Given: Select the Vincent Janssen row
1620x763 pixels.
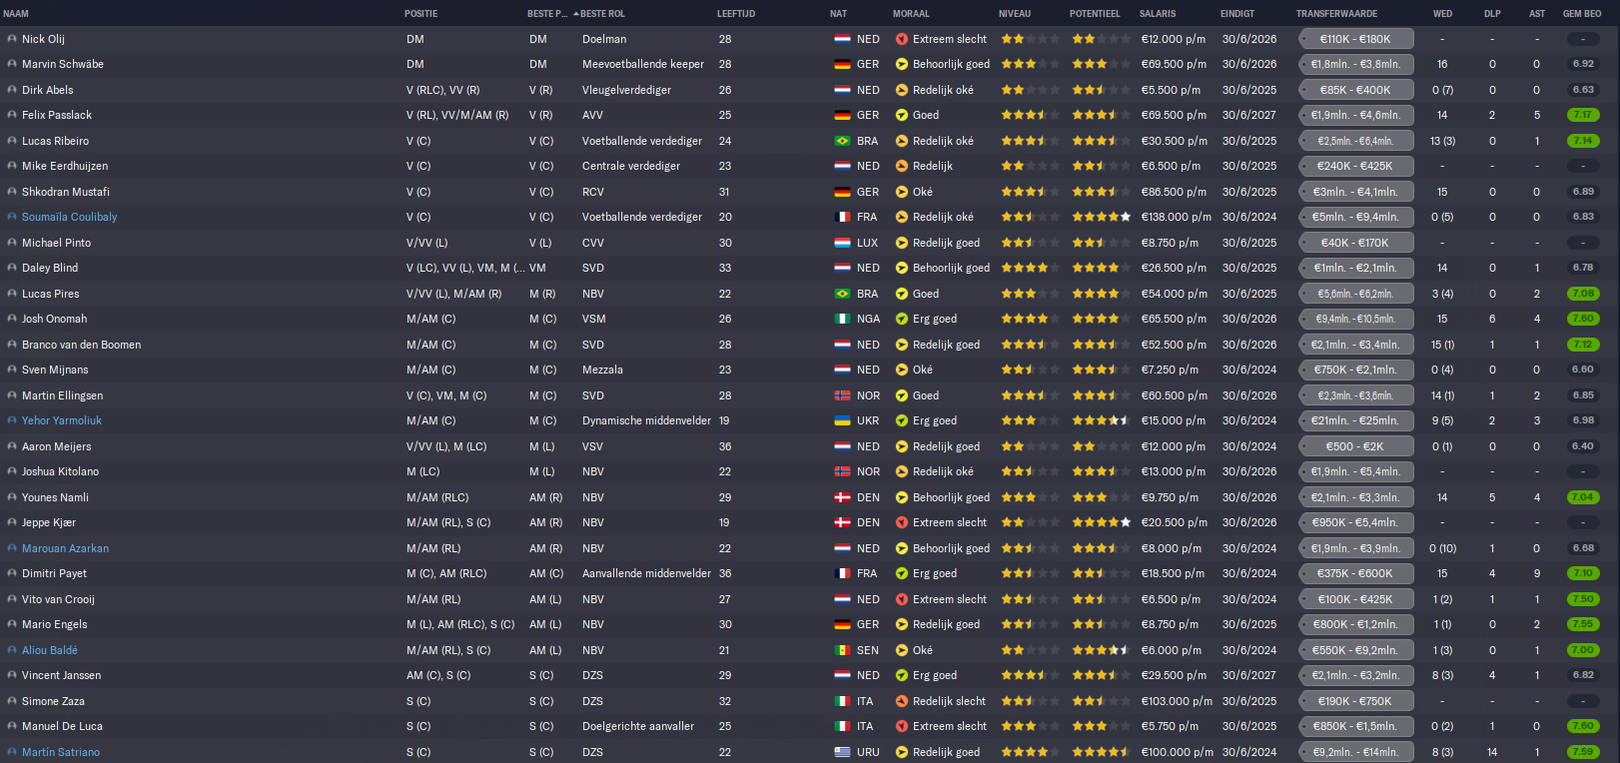Looking at the screenshot, I should (810, 675).
